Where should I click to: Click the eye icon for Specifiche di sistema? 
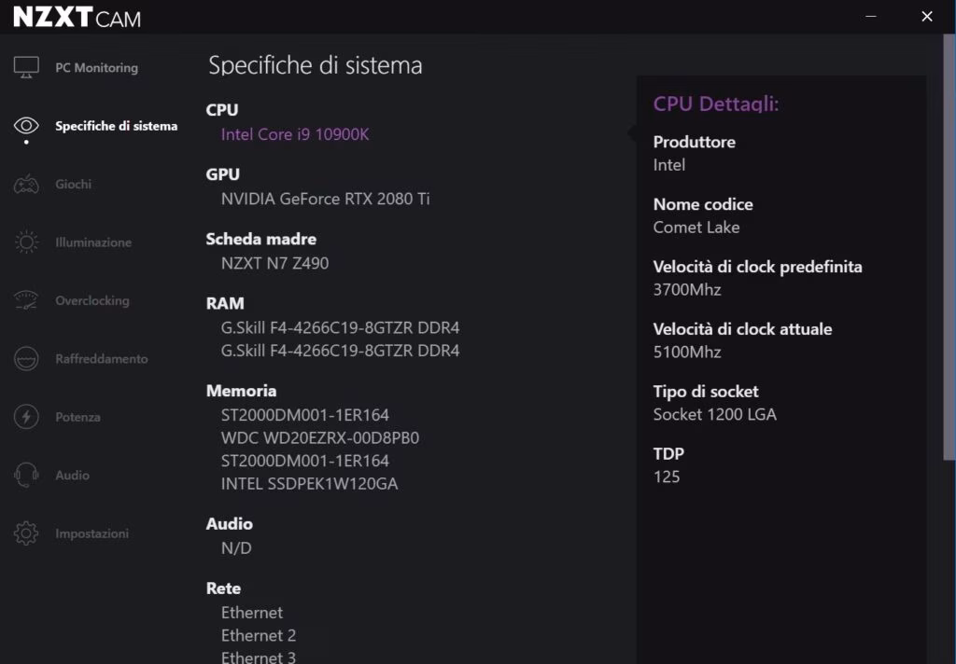tap(26, 126)
